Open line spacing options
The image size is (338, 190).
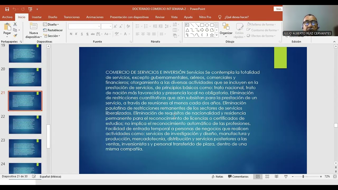tap(168, 26)
